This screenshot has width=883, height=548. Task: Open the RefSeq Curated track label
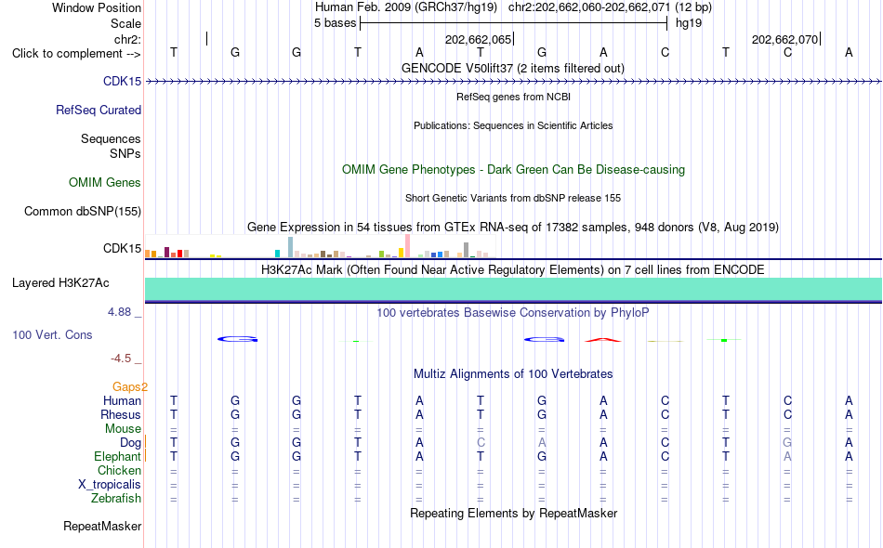pos(98,110)
